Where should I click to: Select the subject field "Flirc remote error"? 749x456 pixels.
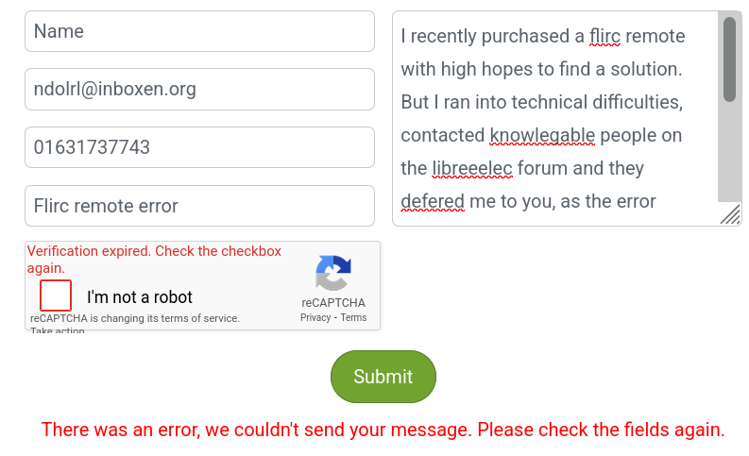(x=199, y=206)
